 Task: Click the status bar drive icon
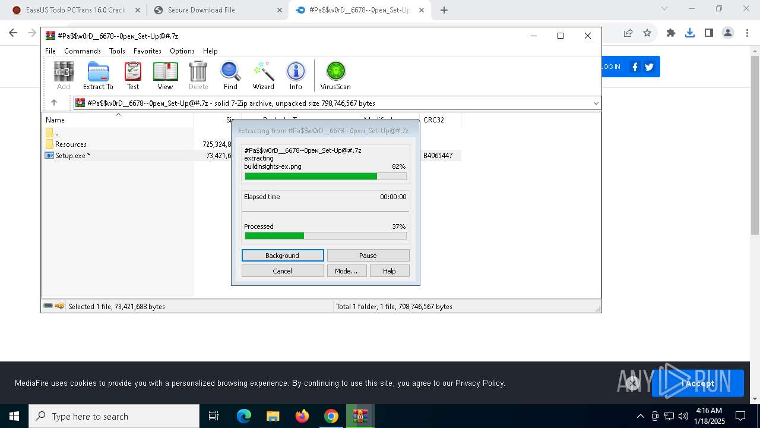pos(48,306)
